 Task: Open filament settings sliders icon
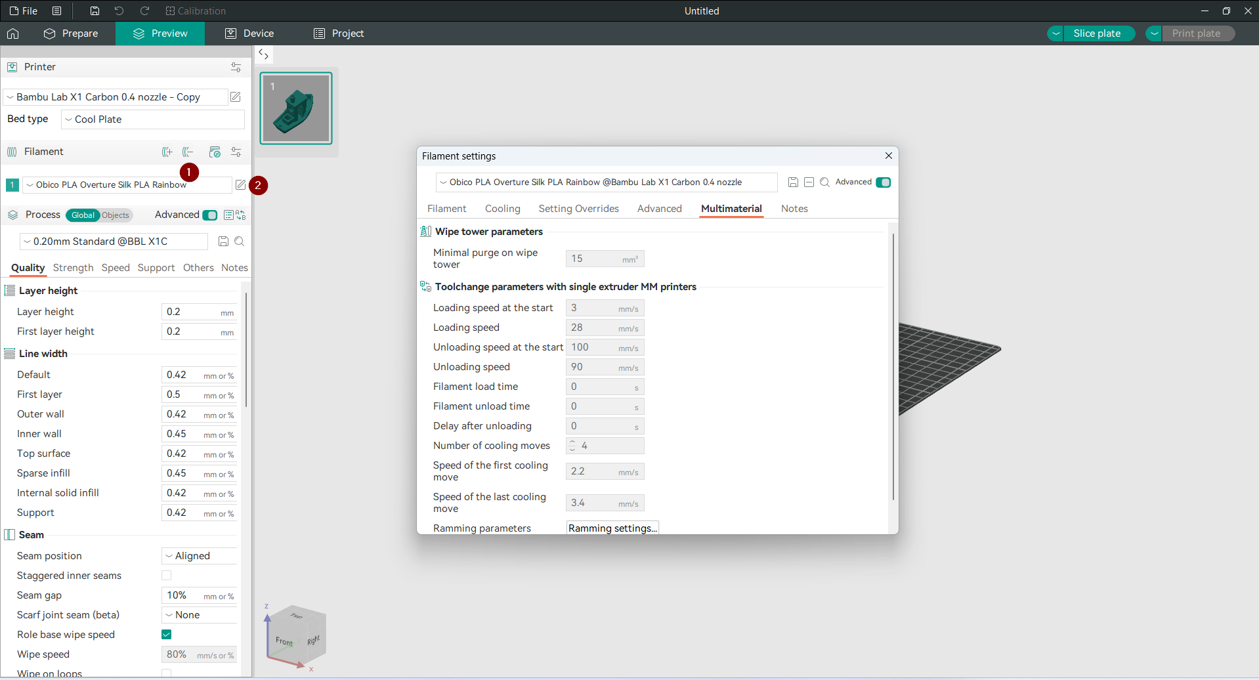click(x=236, y=152)
